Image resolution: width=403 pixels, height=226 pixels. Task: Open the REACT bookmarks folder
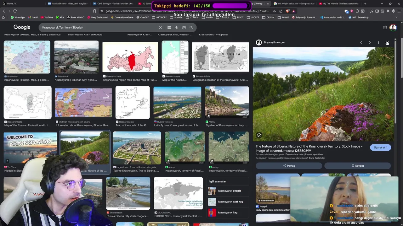coord(238,18)
